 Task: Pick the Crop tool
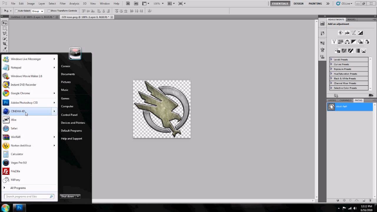(5, 44)
